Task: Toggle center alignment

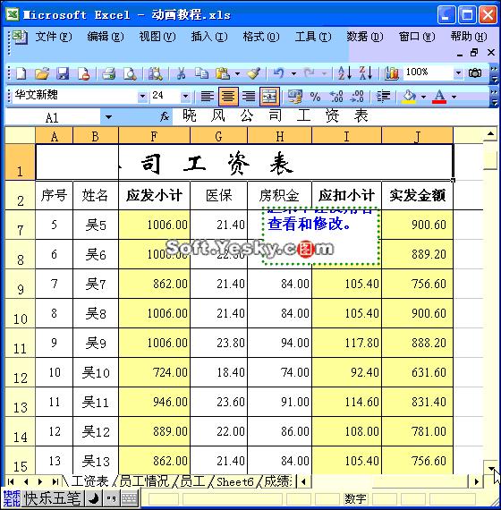Action: click(x=228, y=97)
